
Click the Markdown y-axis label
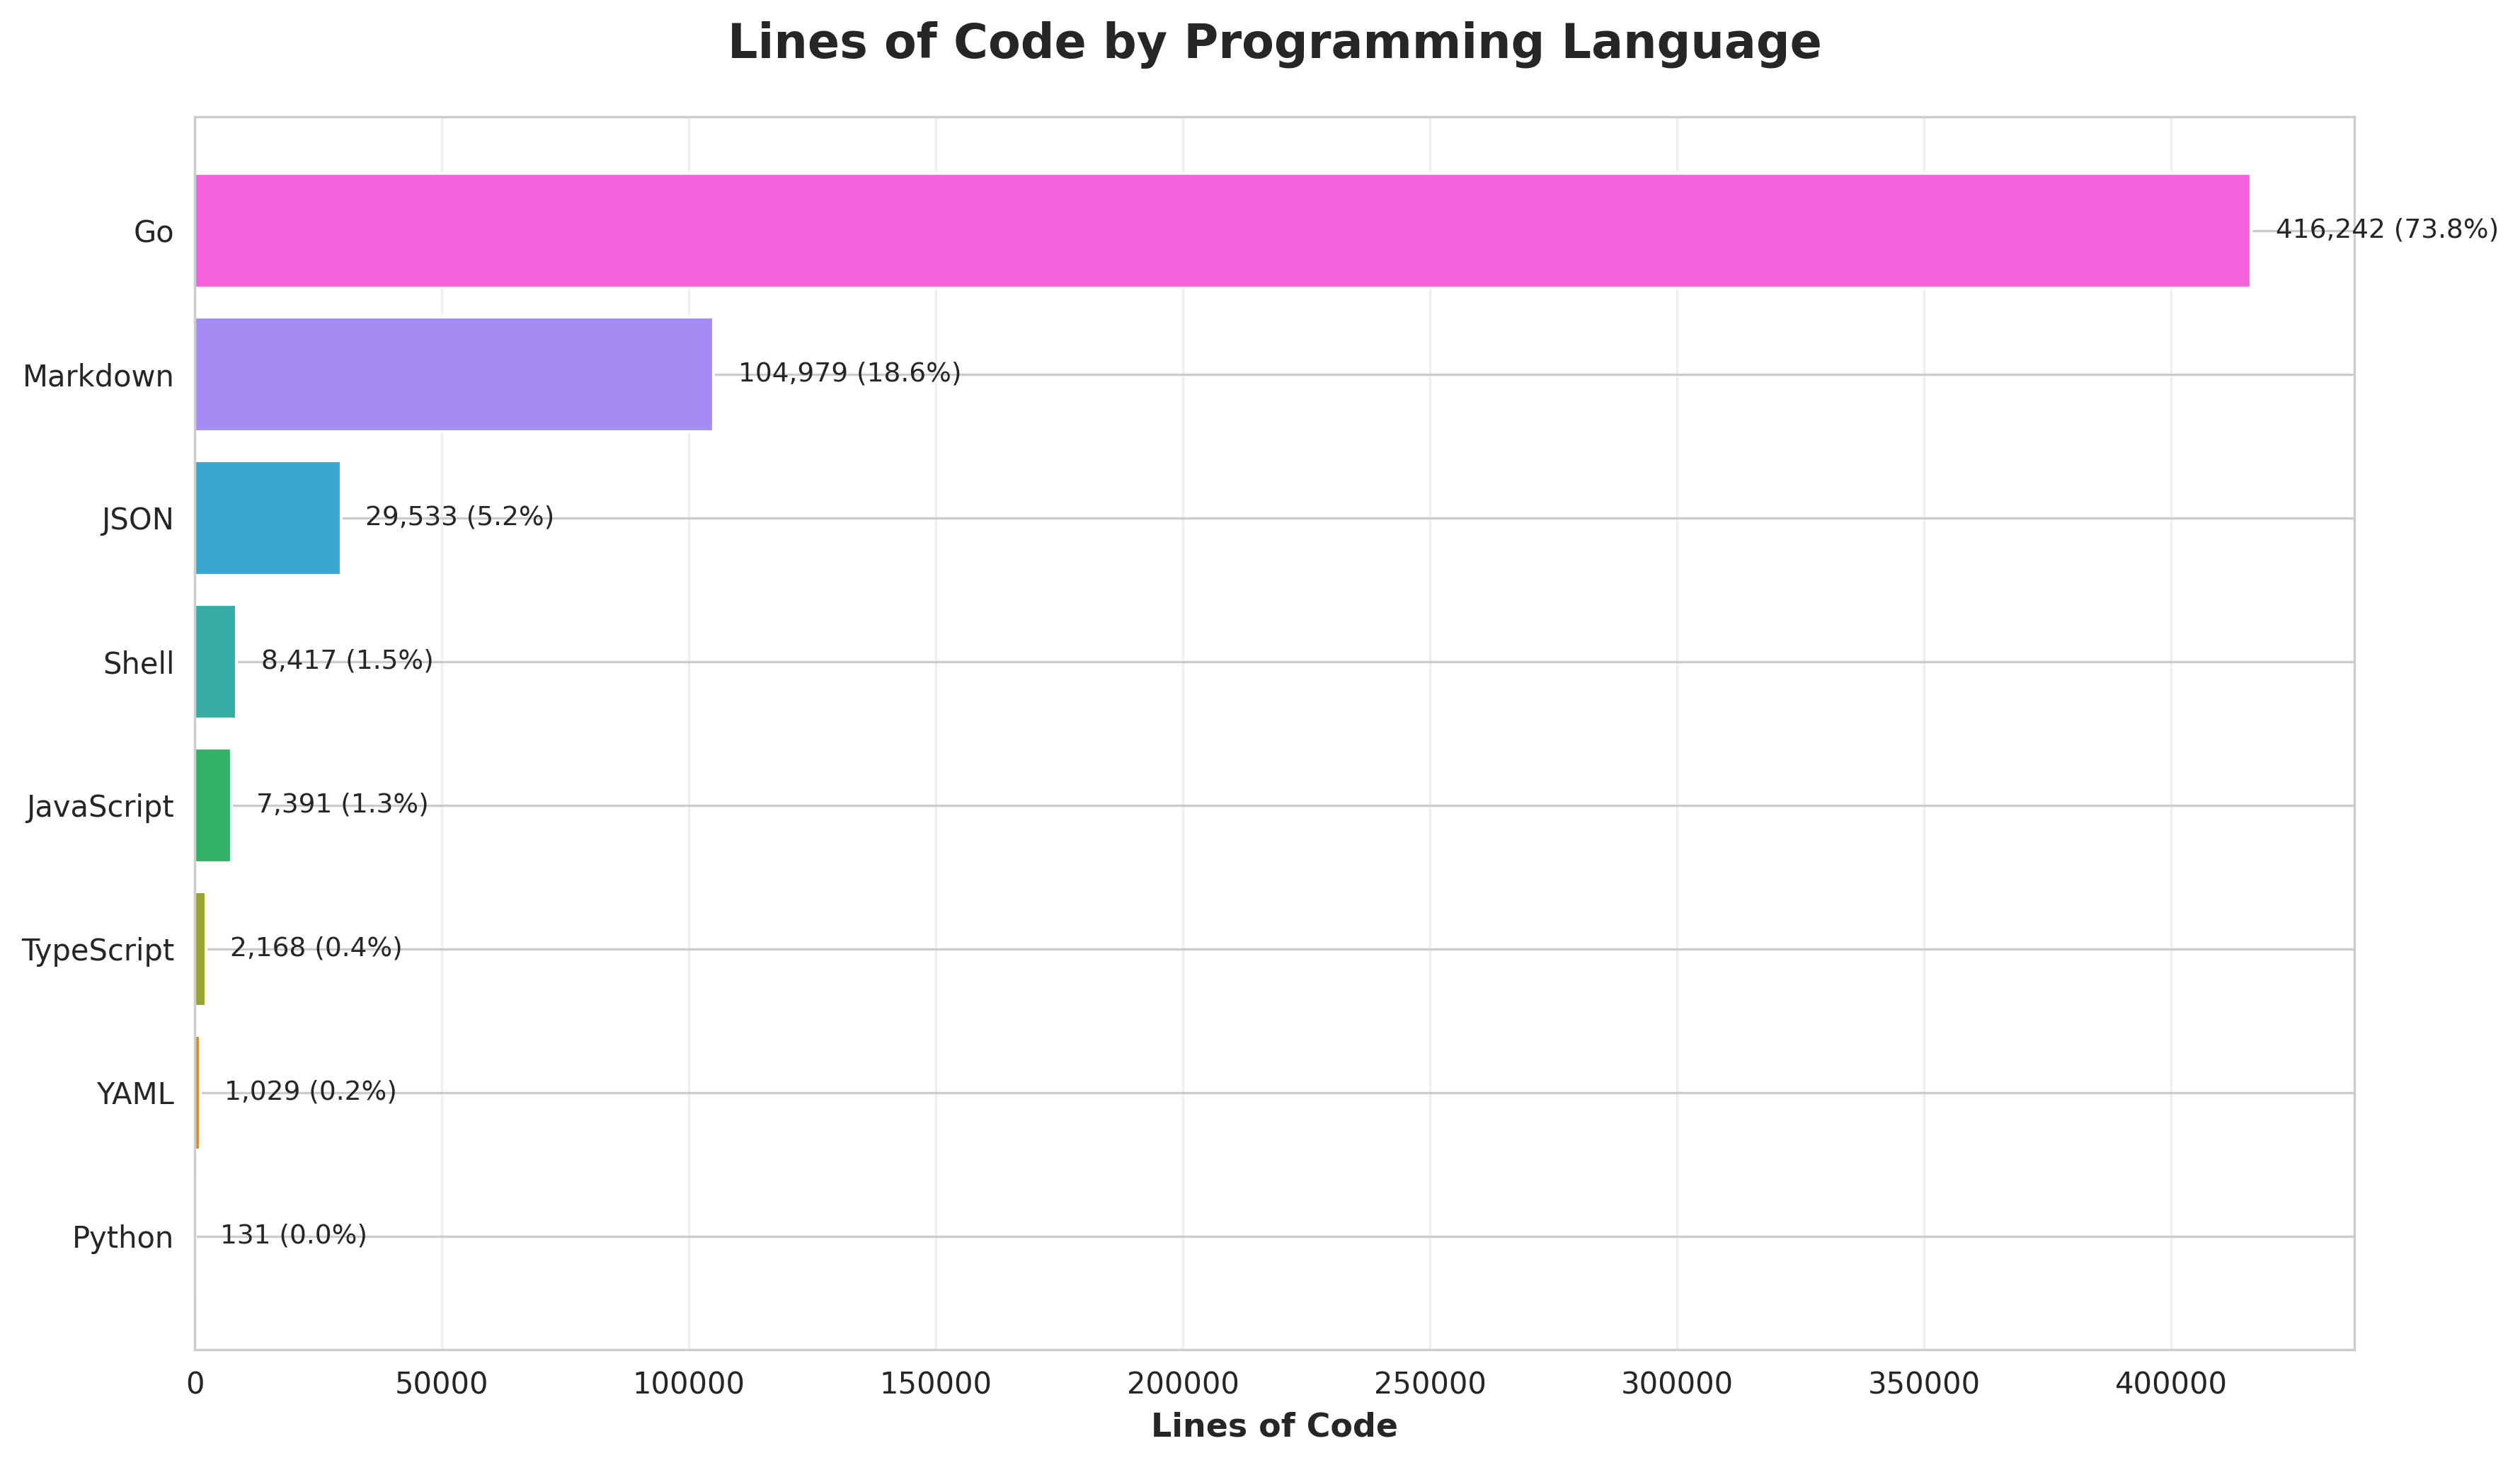[x=98, y=377]
